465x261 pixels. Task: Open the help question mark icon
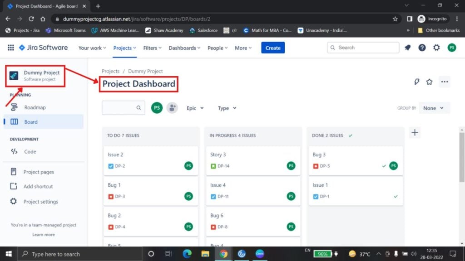click(422, 48)
